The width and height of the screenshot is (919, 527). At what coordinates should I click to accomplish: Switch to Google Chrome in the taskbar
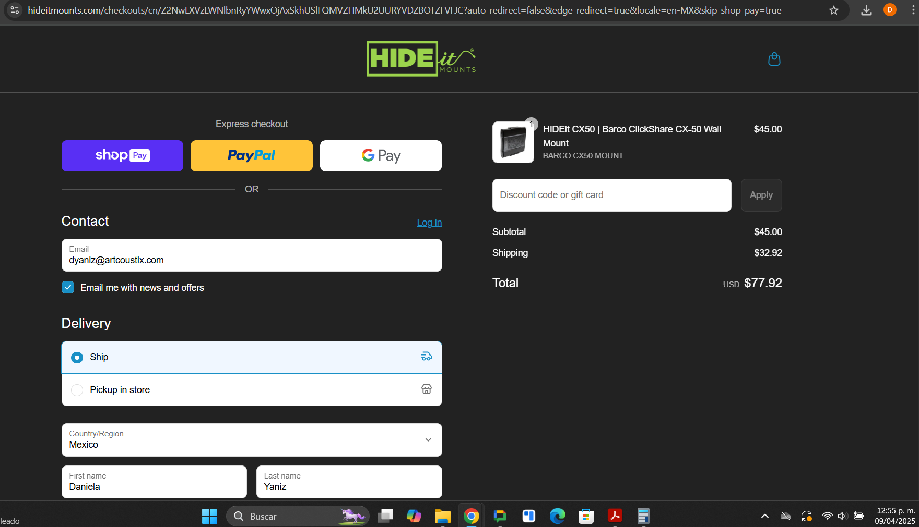pyautogui.click(x=472, y=516)
